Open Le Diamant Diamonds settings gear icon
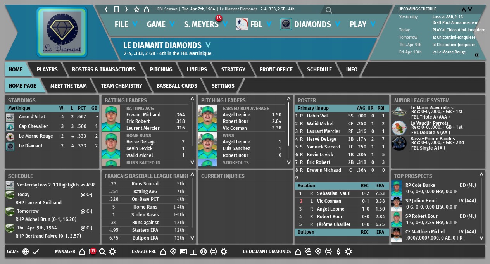The width and height of the screenshot is (490, 264). click(349, 252)
